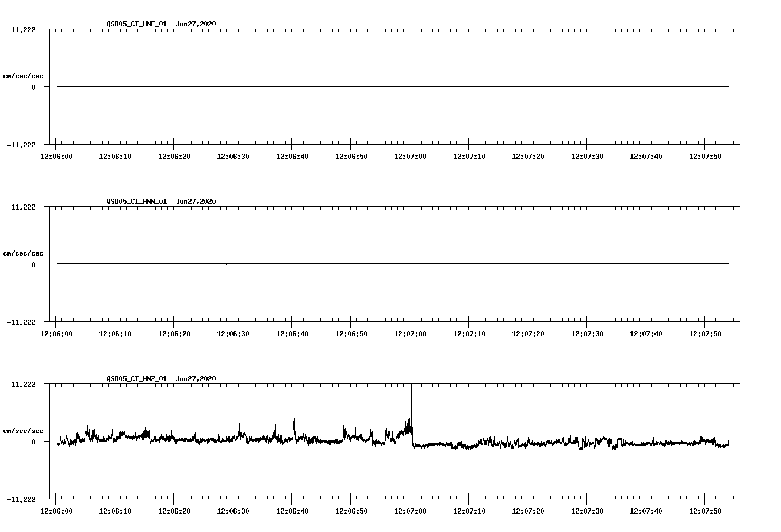The height and width of the screenshot is (532, 781).
Task: Click 12:06:10 time label under HNE plot
Action: click(x=114, y=157)
